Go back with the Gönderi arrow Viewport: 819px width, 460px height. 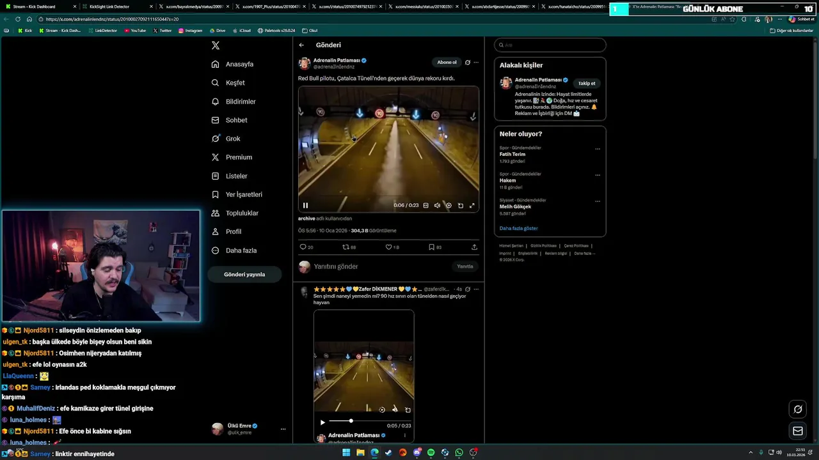[301, 45]
